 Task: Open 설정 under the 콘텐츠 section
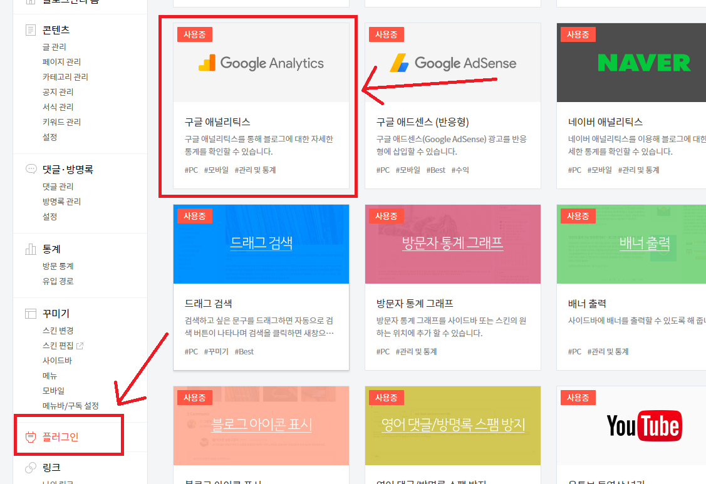click(49, 137)
